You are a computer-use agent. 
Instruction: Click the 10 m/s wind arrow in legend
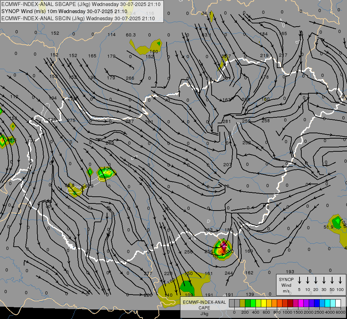coord(308,280)
